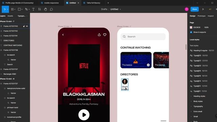Image resolution: width=217 pixels, height=122 pixels.
Task: Select the blue The basics thumbnail card
Action: pyautogui.click(x=136, y=60)
